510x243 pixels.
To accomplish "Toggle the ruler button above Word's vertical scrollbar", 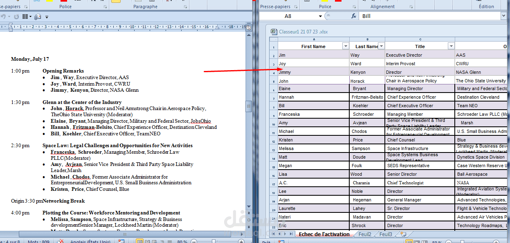I will click(248, 27).
